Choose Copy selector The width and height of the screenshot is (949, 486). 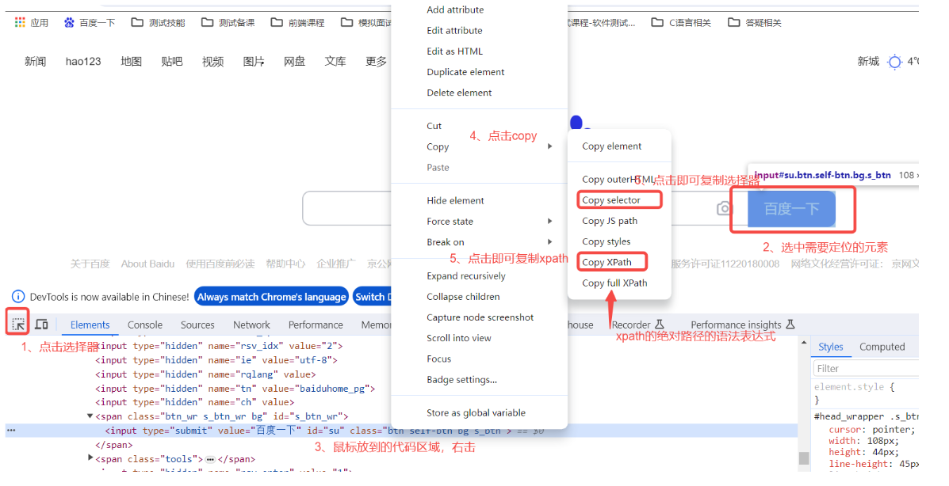(611, 200)
